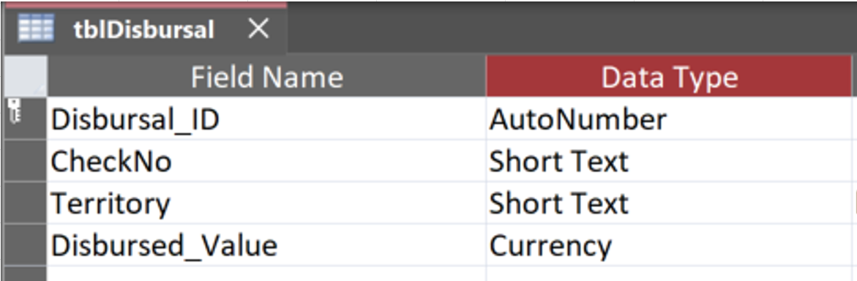Open Territory's Short Text data type cell
The height and width of the screenshot is (281, 857).
click(x=669, y=203)
